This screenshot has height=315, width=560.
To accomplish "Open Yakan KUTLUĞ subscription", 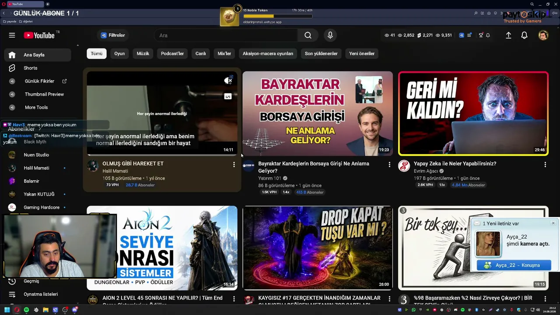I will pos(38,194).
